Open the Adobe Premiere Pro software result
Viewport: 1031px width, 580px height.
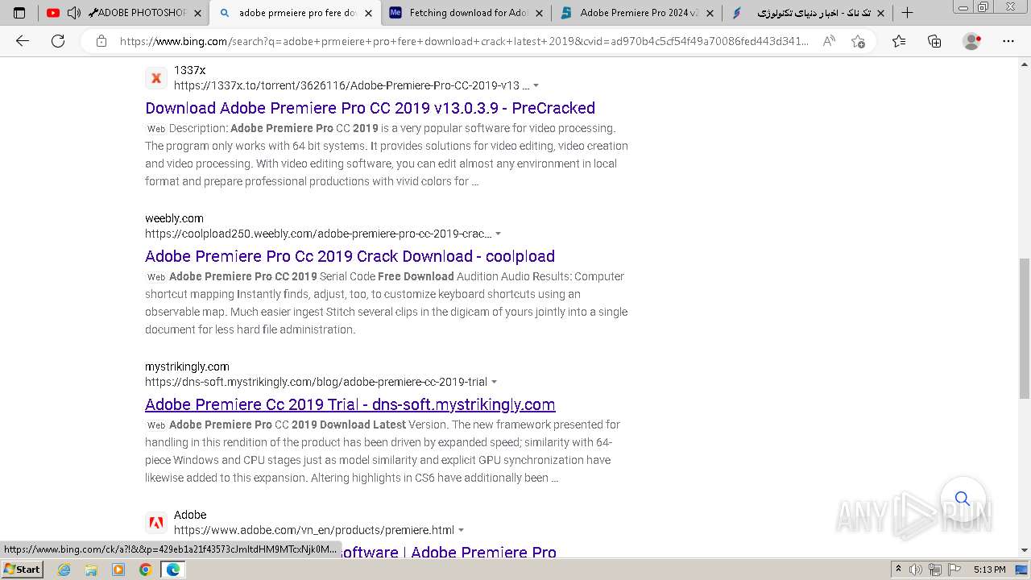(447, 552)
